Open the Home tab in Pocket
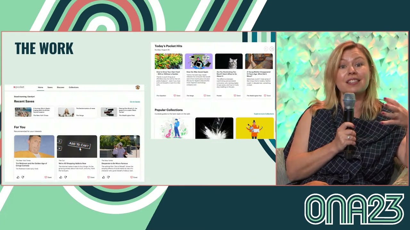410x230 pixels. point(40,87)
